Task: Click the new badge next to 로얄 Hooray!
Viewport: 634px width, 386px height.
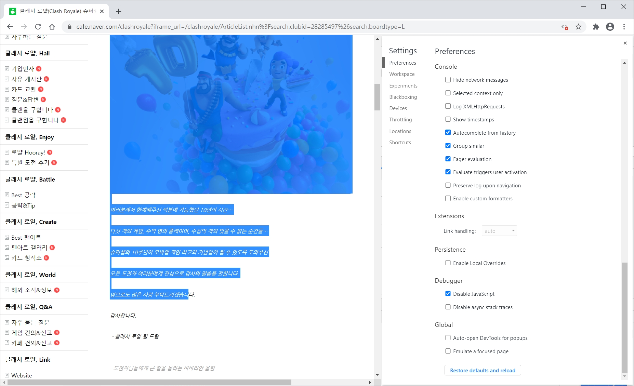Action: (50, 152)
